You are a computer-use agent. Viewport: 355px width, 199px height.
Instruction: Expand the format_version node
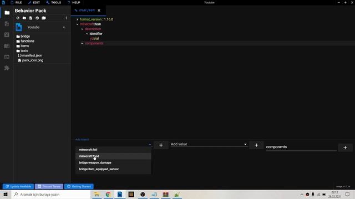78,19
